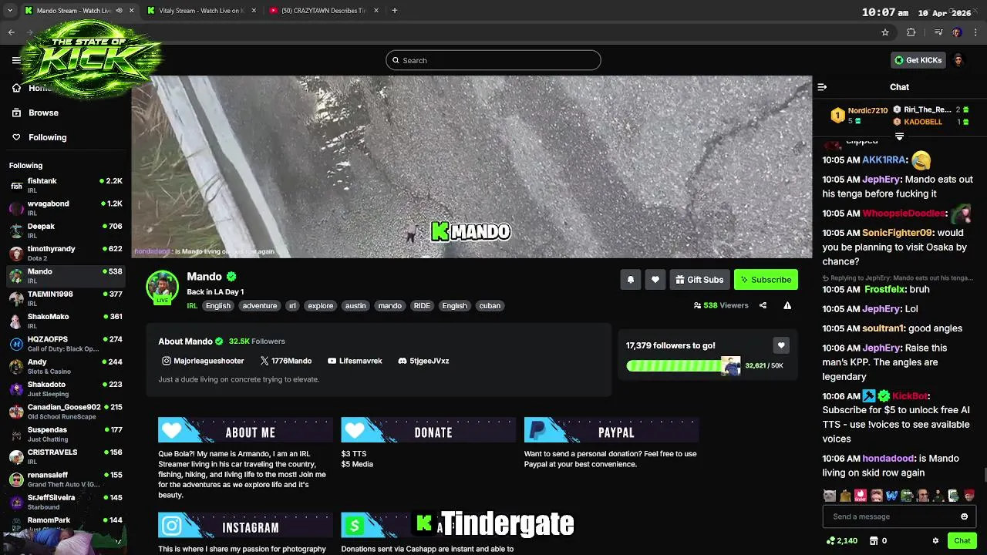
Task: Select the Pepe frog emote
Action: click(907, 496)
